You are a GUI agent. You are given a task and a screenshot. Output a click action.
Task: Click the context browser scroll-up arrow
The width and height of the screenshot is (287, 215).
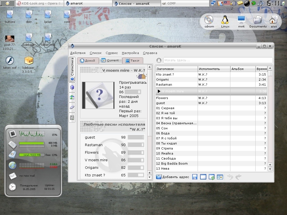(150, 67)
